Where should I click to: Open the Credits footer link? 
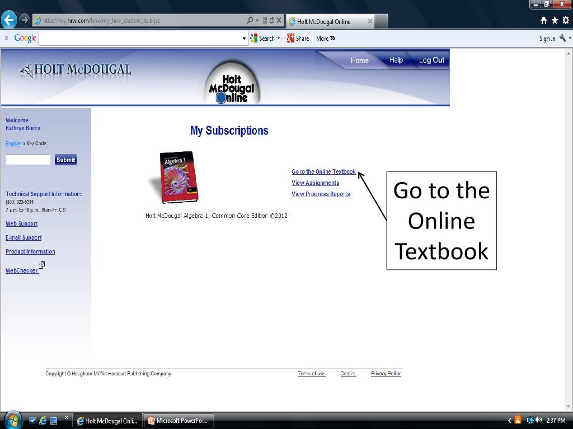[x=348, y=374]
